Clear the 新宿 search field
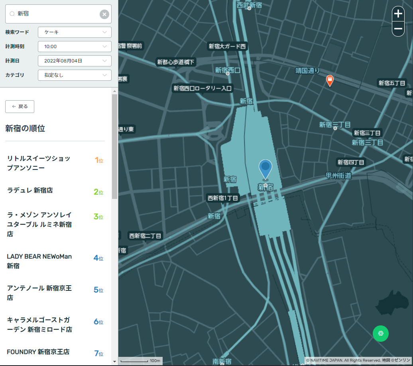 coord(104,14)
